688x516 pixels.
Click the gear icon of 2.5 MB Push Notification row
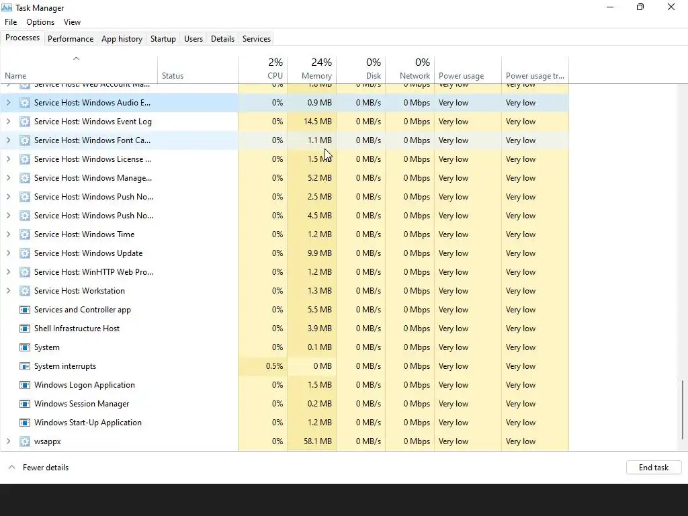coord(25,197)
